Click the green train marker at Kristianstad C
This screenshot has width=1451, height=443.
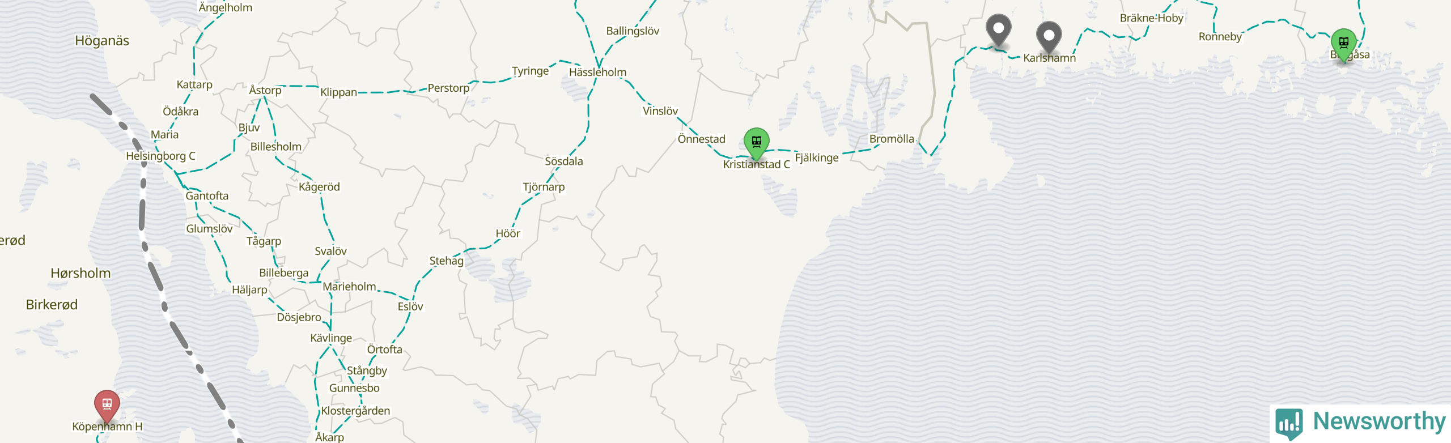(x=756, y=142)
